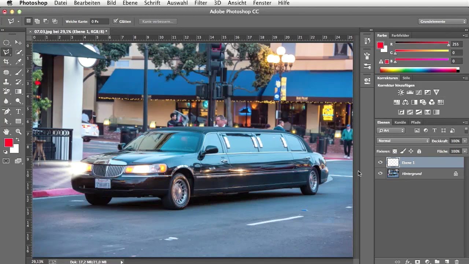Select the Dodge tool
This screenshot has width=469, height=264.
tap(18, 101)
